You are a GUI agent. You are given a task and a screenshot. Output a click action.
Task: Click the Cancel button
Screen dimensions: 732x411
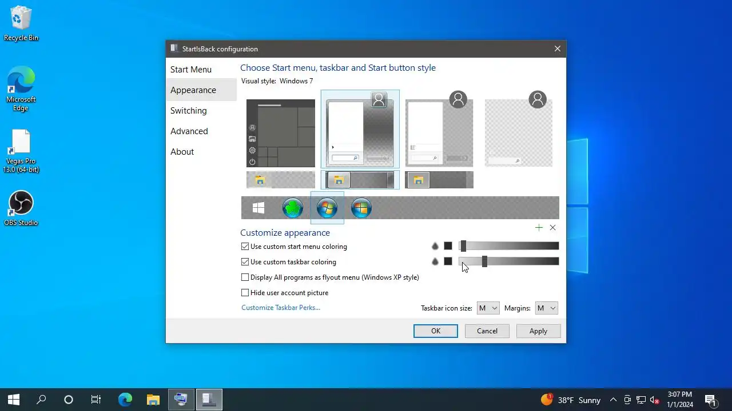pos(487,331)
